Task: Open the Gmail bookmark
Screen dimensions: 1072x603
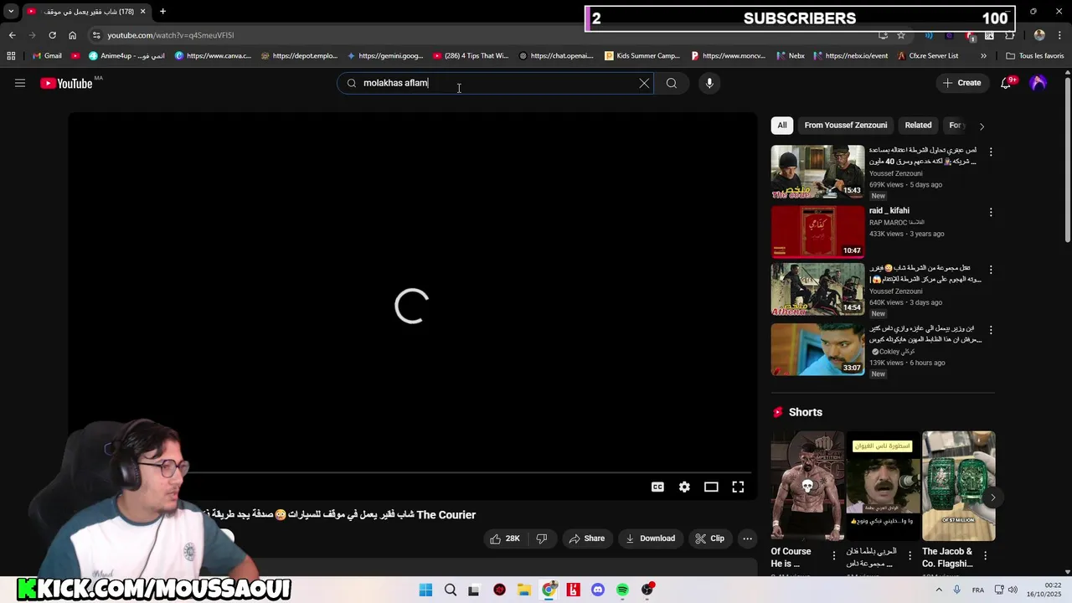Action: (47, 56)
